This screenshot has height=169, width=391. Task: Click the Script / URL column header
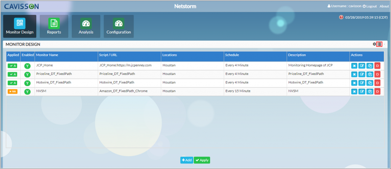click(129, 57)
